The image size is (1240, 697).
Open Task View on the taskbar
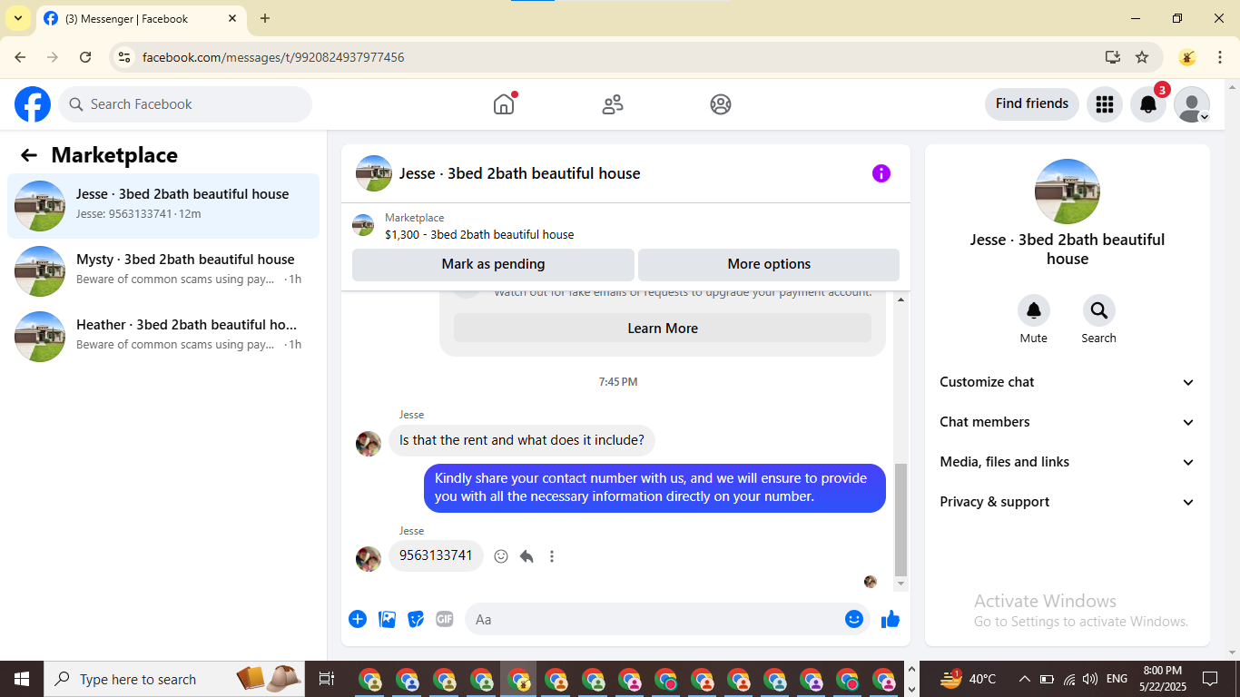pyautogui.click(x=326, y=679)
